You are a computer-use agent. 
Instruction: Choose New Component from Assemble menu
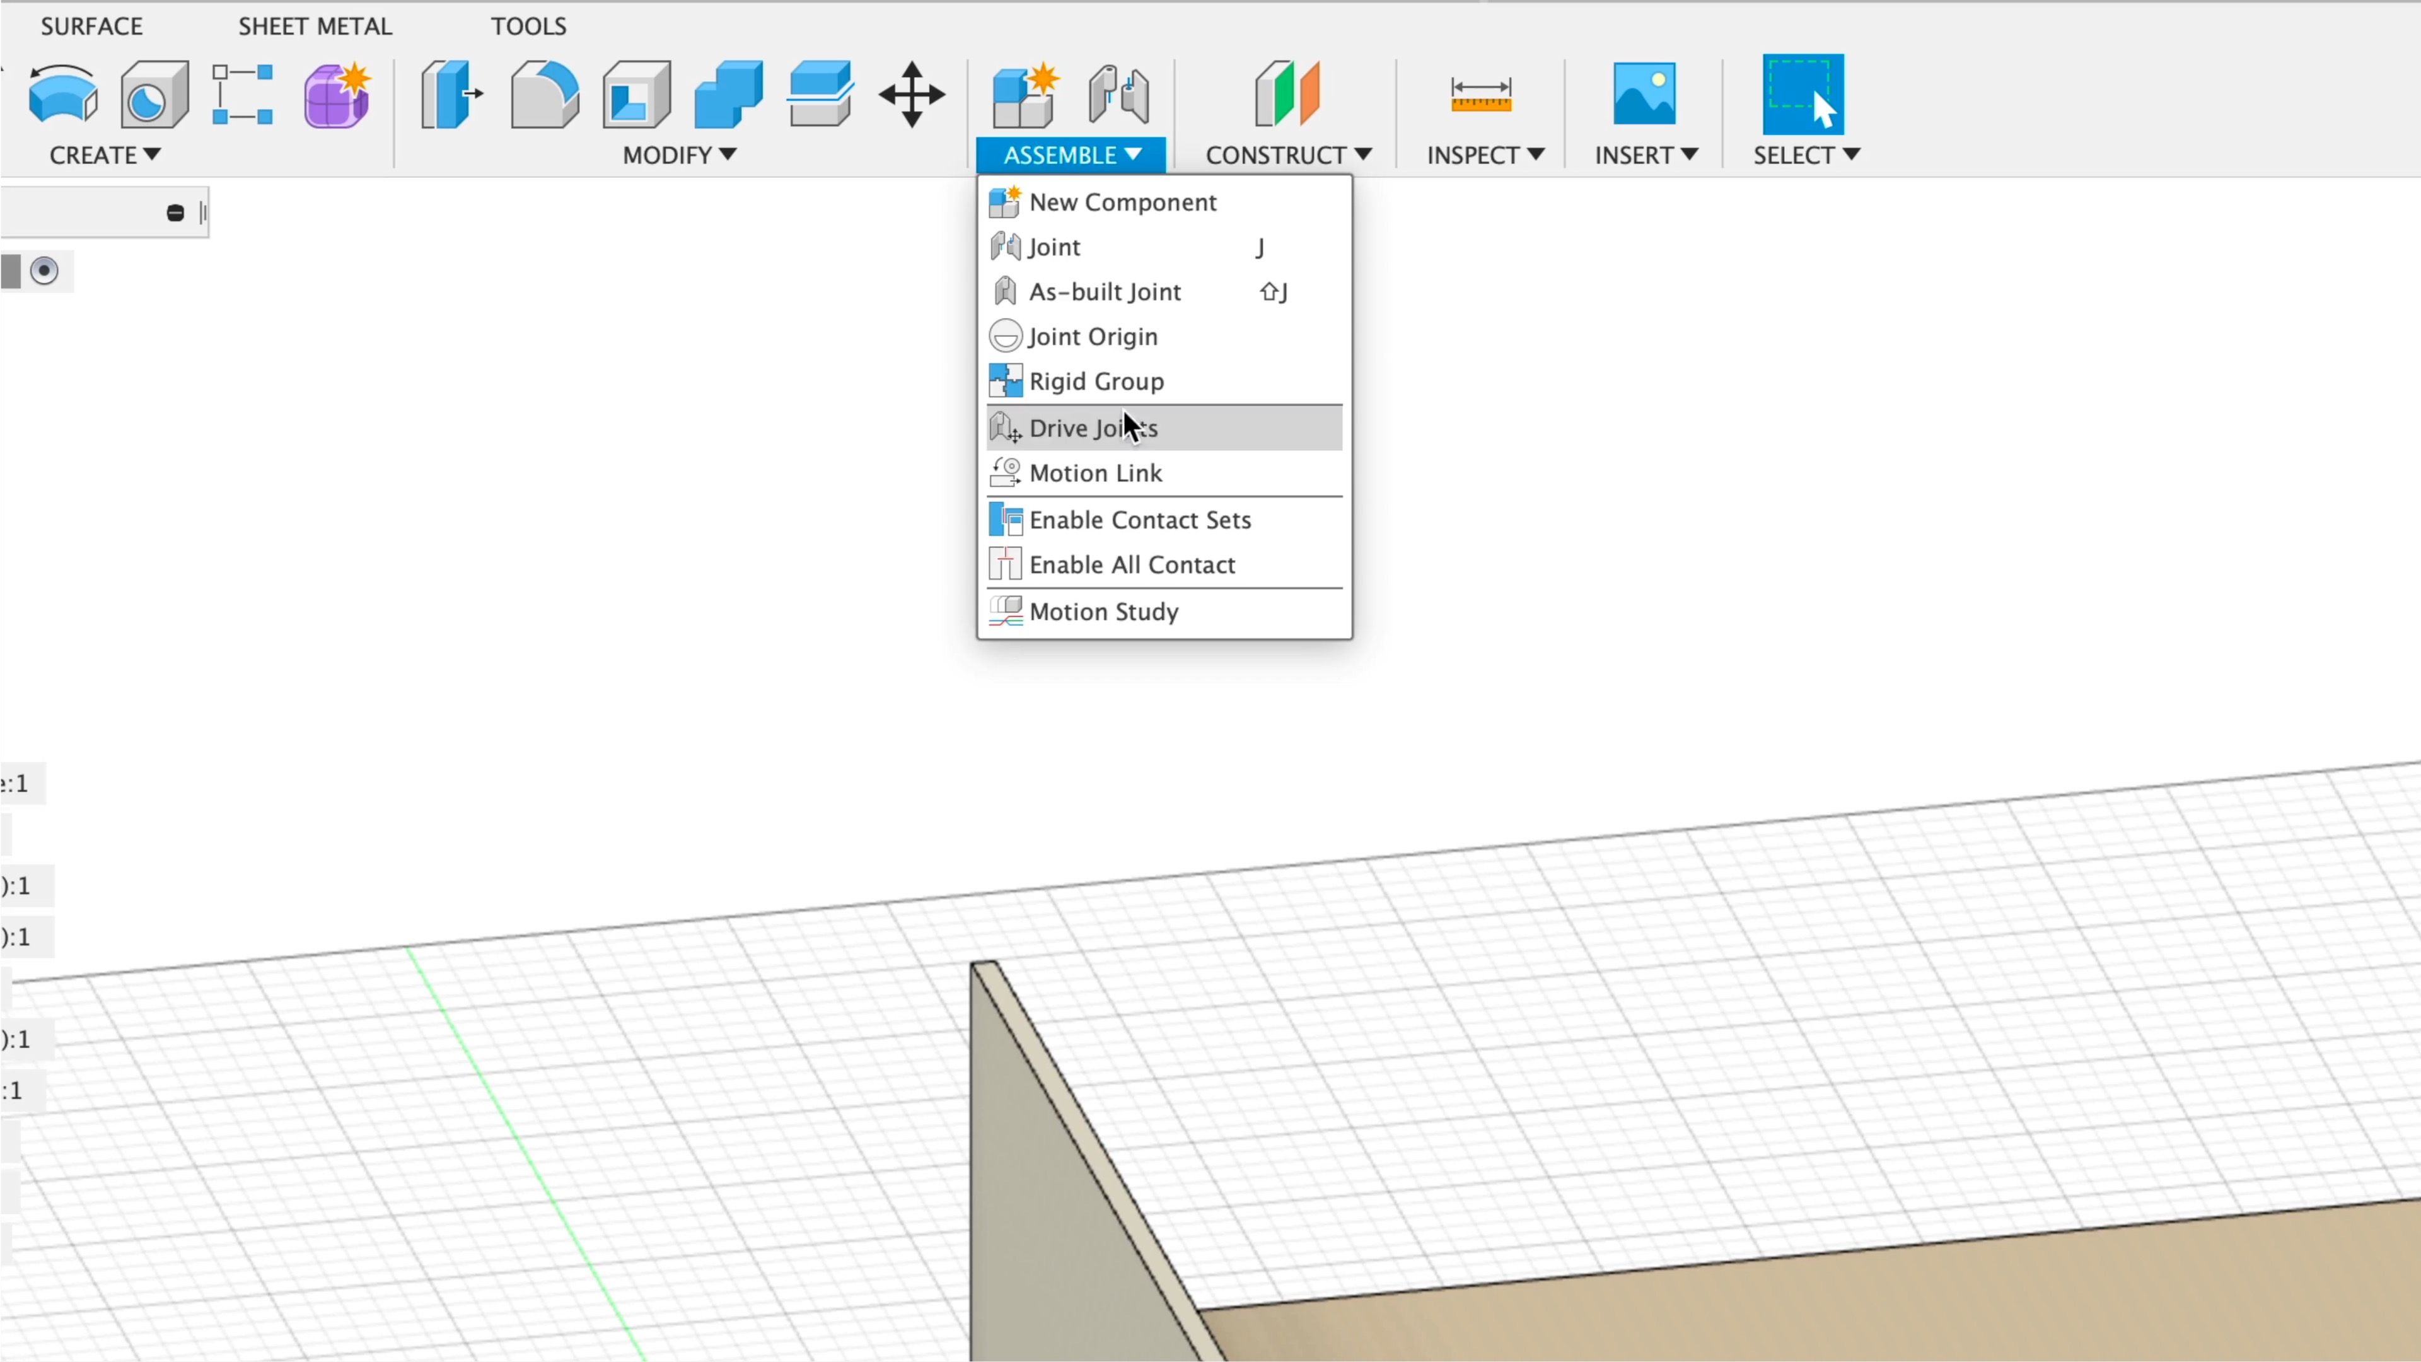[1163, 202]
